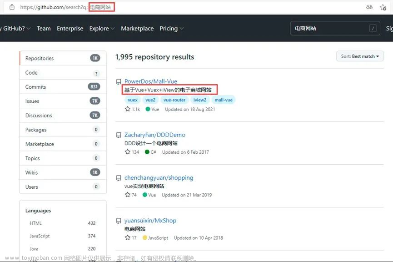This screenshot has height=262, width=393.
Task: Filter results by JavaScript language
Action: (63, 236)
